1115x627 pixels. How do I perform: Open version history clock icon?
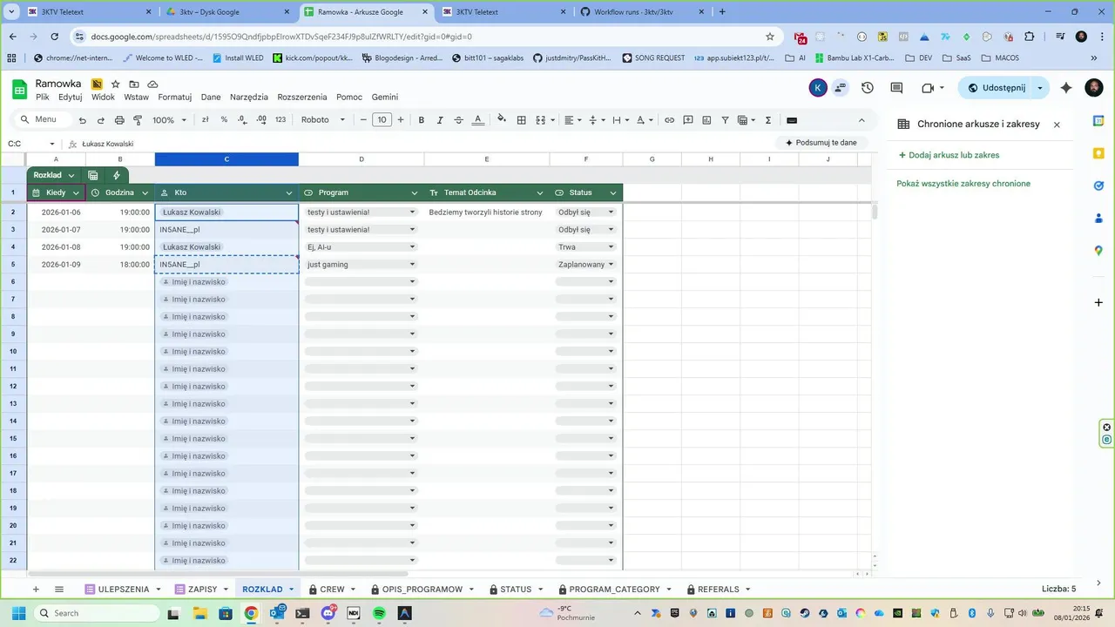(868, 88)
